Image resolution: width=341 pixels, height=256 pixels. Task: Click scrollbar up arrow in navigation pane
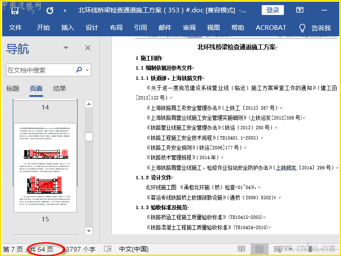point(89,104)
